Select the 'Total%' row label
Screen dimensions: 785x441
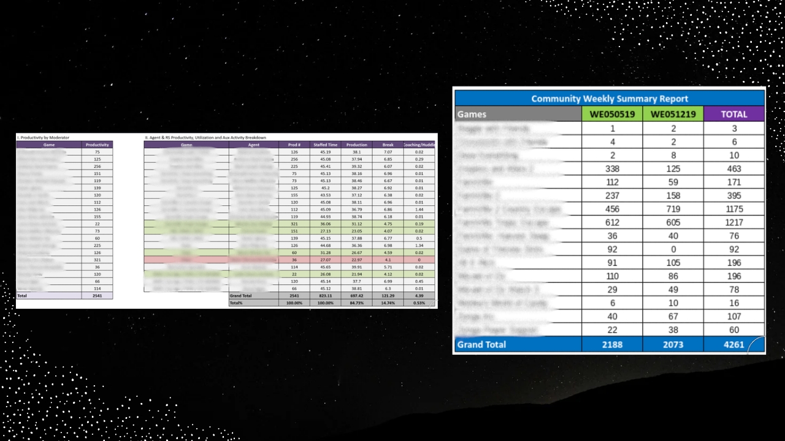(x=236, y=303)
